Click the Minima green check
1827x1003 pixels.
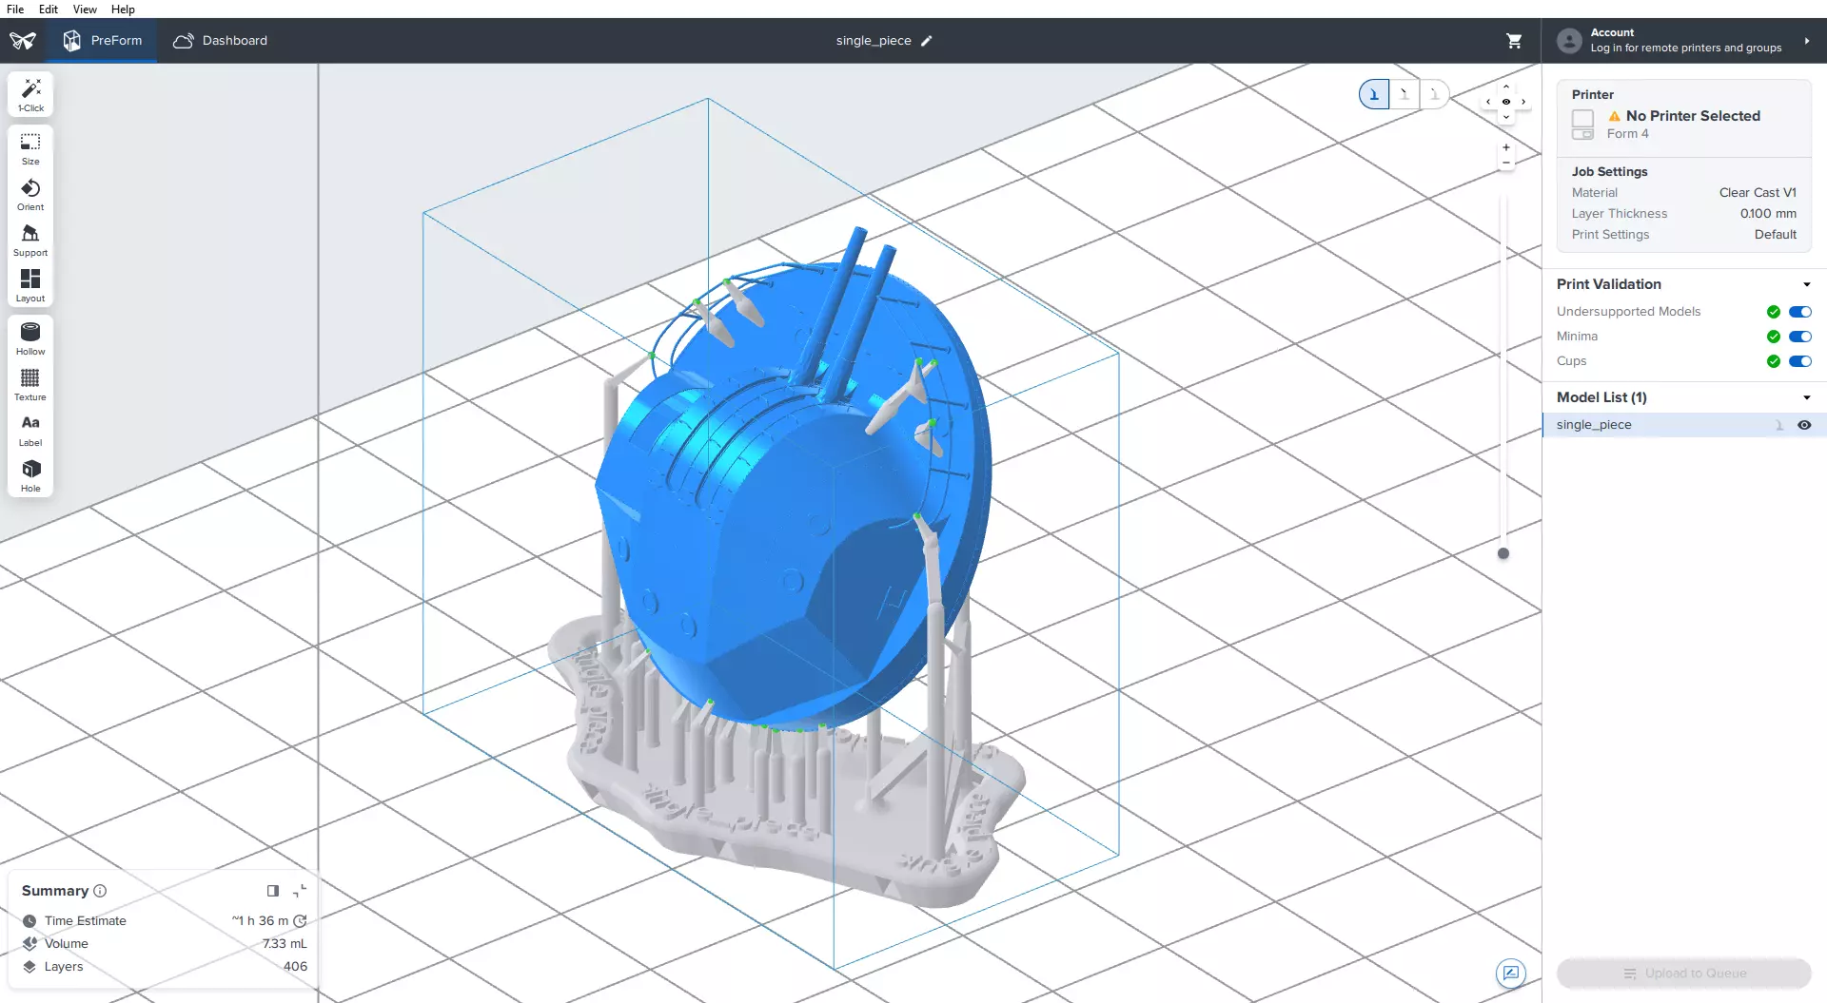pyautogui.click(x=1774, y=337)
